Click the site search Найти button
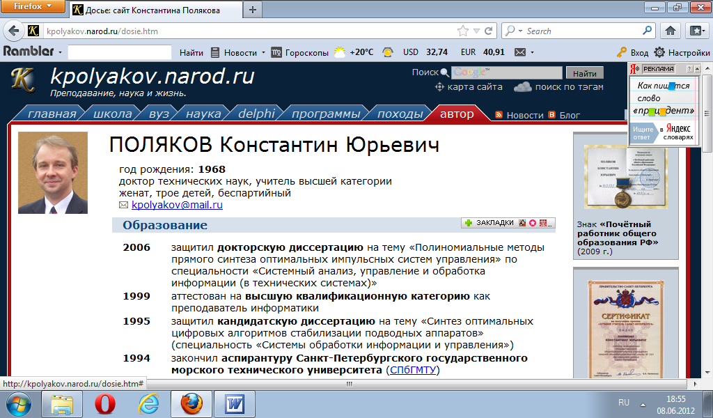 coord(584,72)
